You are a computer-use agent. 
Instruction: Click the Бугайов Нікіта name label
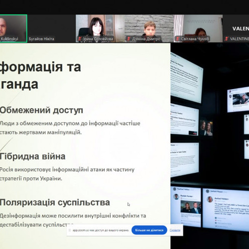click(x=41, y=39)
